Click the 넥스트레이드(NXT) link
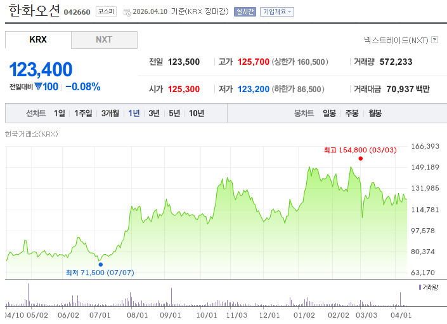 click(396, 40)
